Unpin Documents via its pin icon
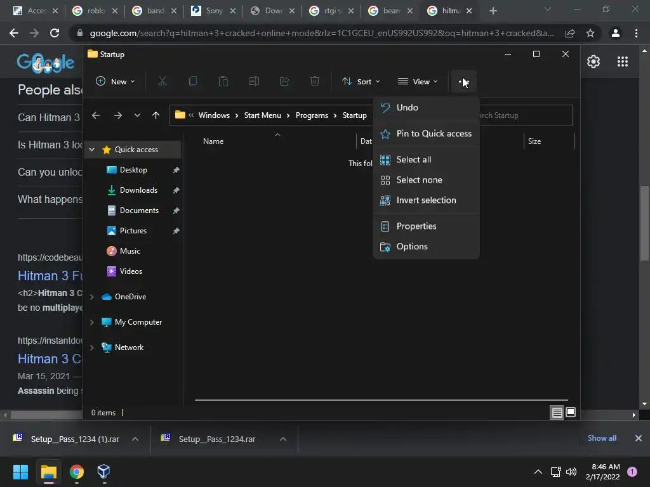 tap(176, 211)
